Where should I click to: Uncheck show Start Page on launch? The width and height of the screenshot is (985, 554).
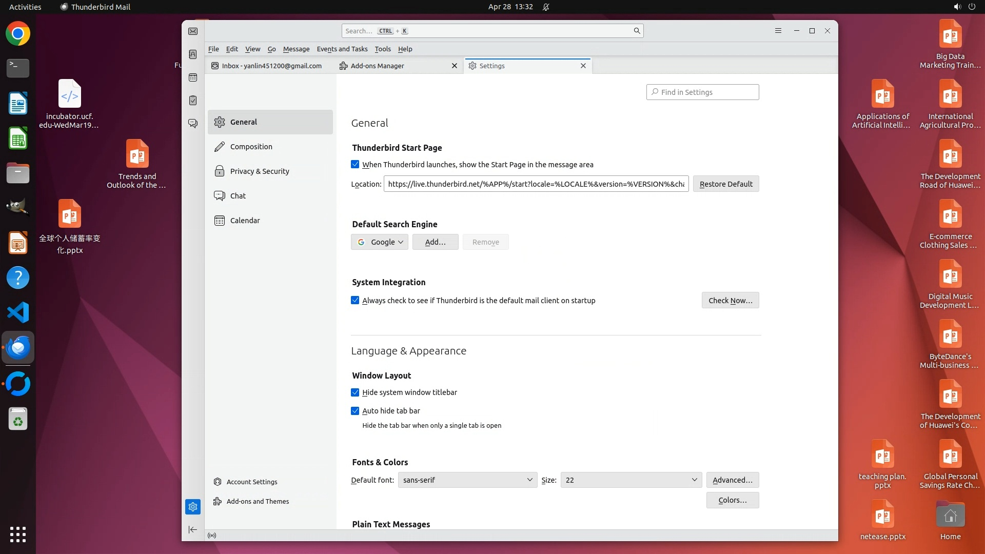pos(355,165)
